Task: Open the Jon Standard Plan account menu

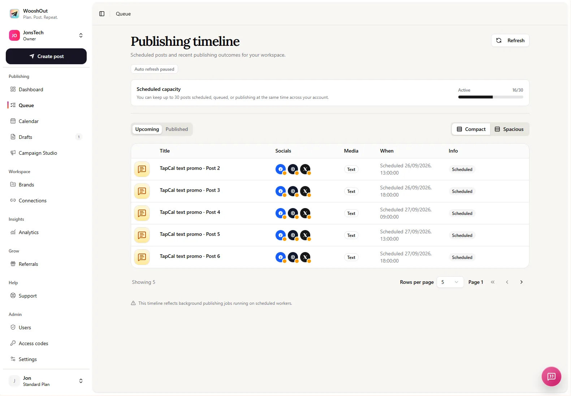Action: point(46,381)
